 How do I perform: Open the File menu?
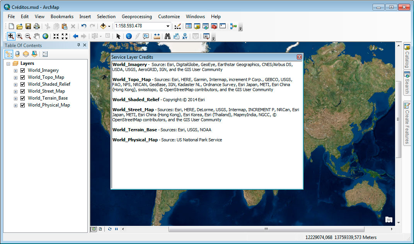pos(11,16)
